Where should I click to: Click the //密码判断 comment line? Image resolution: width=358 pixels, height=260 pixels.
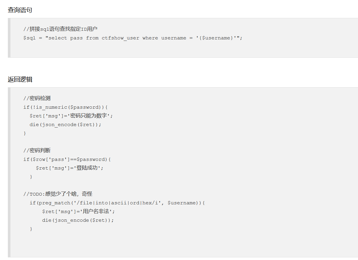pos(37,150)
